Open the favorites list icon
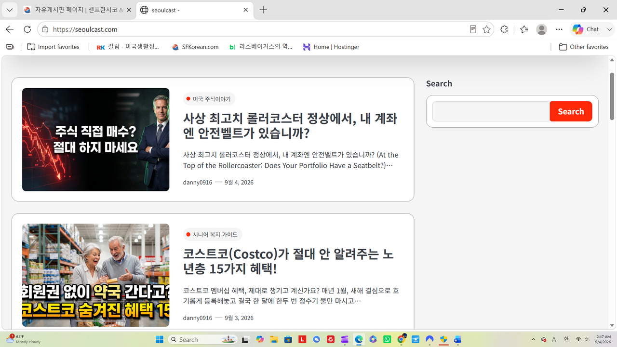The width and height of the screenshot is (617, 347). (524, 29)
